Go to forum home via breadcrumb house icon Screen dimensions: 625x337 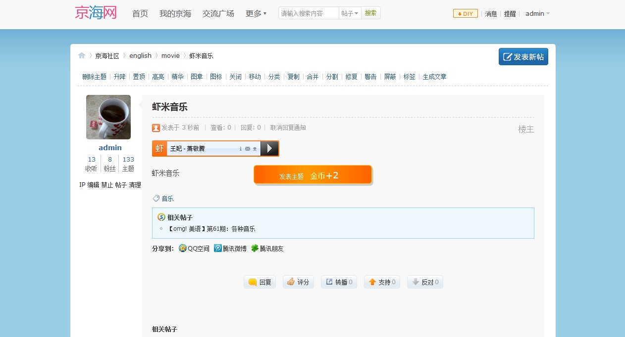click(x=82, y=56)
